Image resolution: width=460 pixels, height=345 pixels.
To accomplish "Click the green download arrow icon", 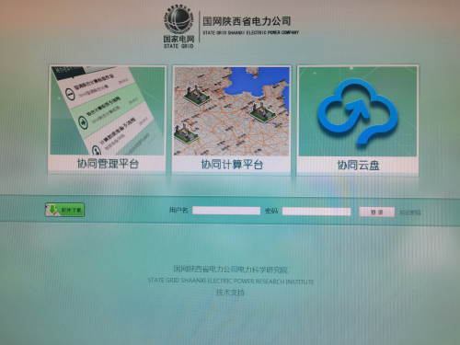I will pos(52,210).
